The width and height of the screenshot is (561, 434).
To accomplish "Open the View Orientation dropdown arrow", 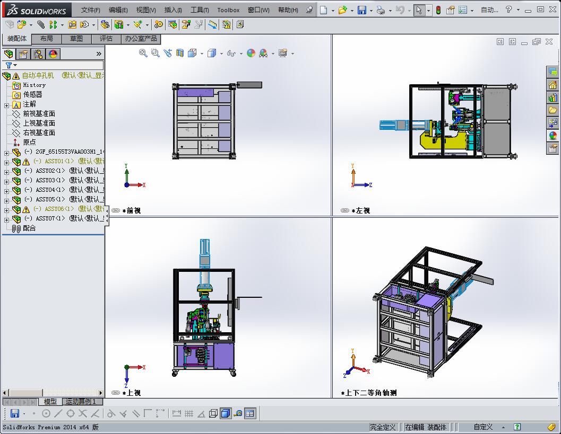I will pyautogui.click(x=202, y=54).
